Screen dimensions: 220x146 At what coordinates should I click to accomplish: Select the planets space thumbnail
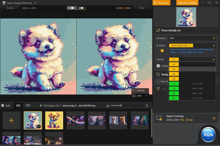pyautogui.click(x=76, y=120)
